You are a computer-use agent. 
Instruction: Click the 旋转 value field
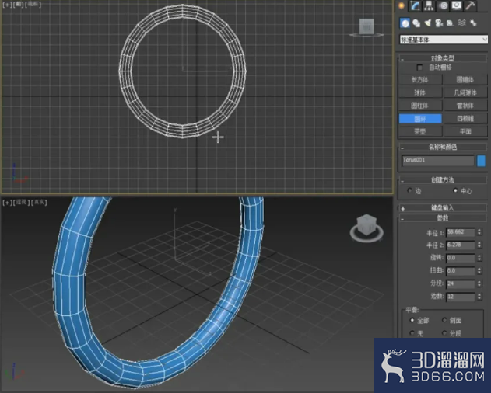(x=461, y=258)
